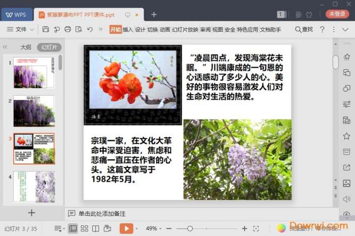Select slide 1 thumbnail

click(34, 72)
